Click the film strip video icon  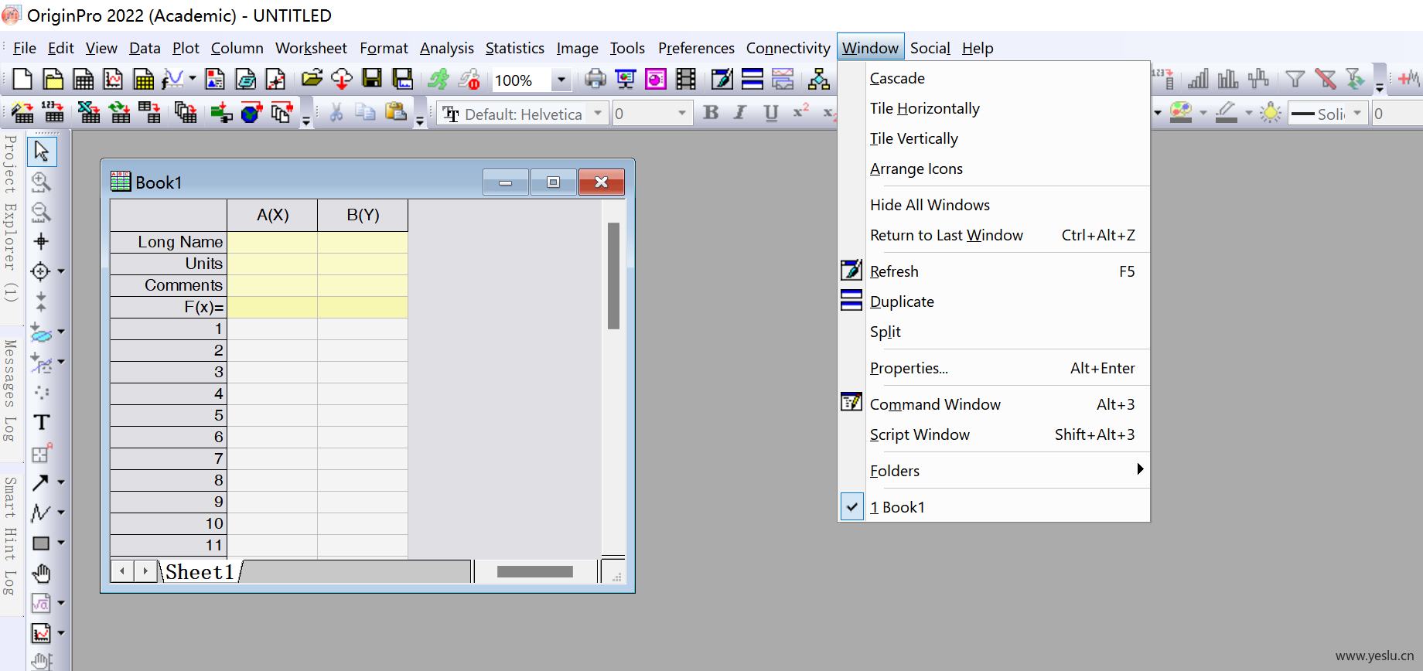pyautogui.click(x=685, y=79)
